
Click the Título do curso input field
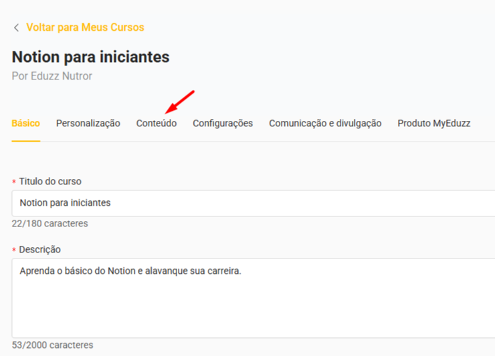[253, 203]
